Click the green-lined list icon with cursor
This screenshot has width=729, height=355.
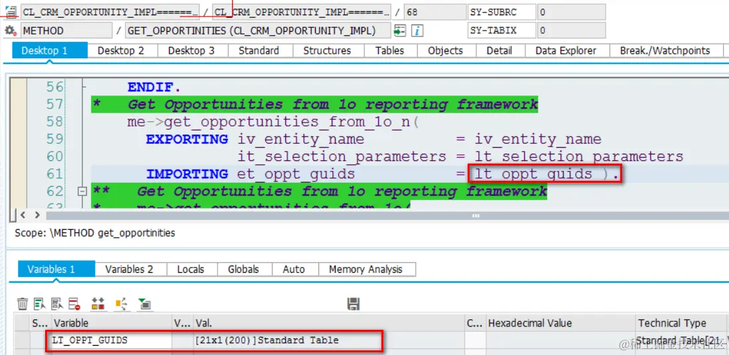[x=40, y=304]
